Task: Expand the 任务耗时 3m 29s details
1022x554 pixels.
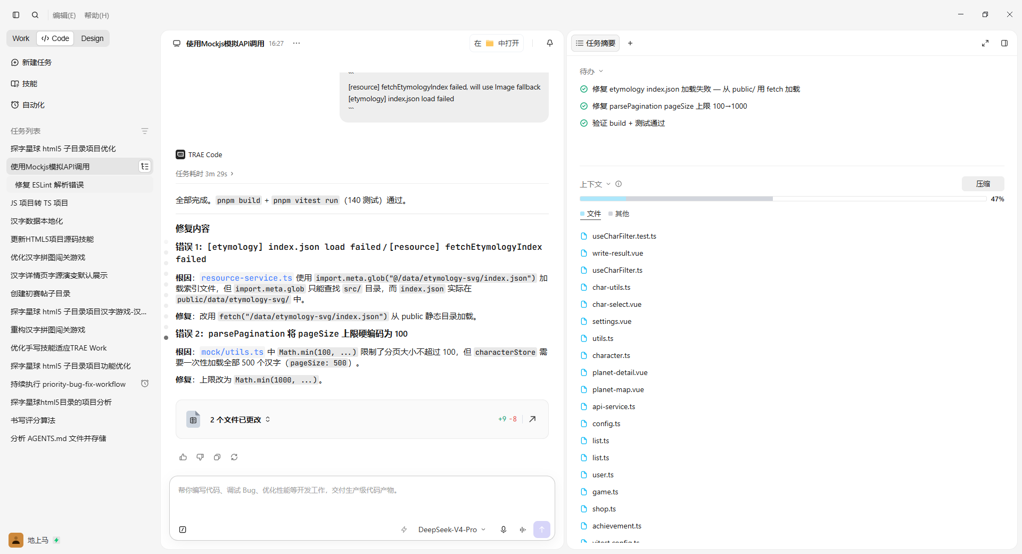Action: click(x=204, y=174)
